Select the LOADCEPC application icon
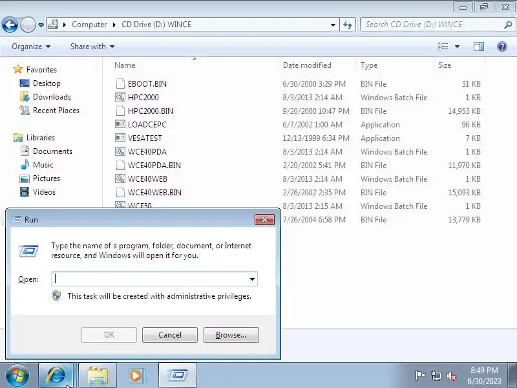517x388 pixels. [x=120, y=124]
